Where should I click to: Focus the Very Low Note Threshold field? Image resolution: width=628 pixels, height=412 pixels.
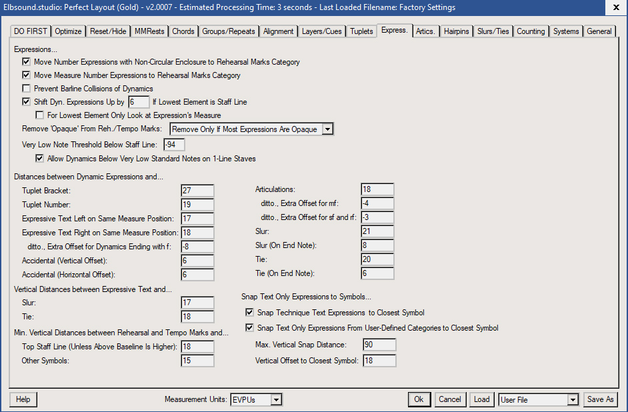tap(174, 145)
